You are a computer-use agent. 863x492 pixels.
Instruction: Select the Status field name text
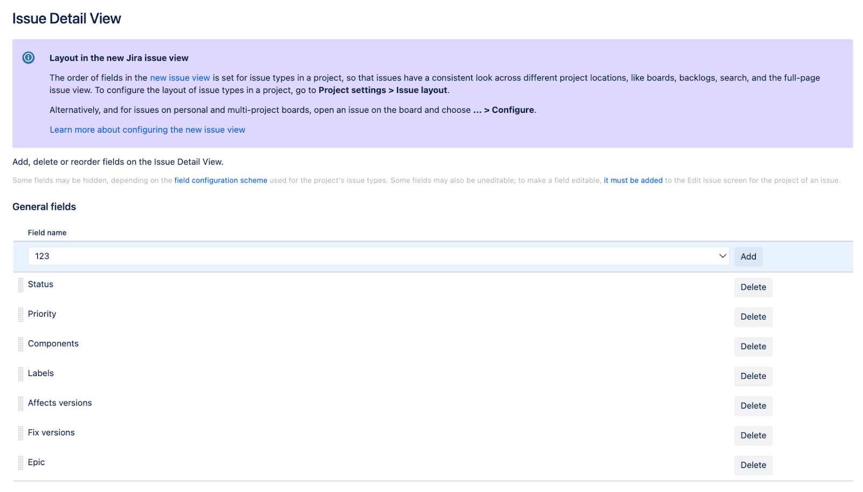tap(40, 284)
